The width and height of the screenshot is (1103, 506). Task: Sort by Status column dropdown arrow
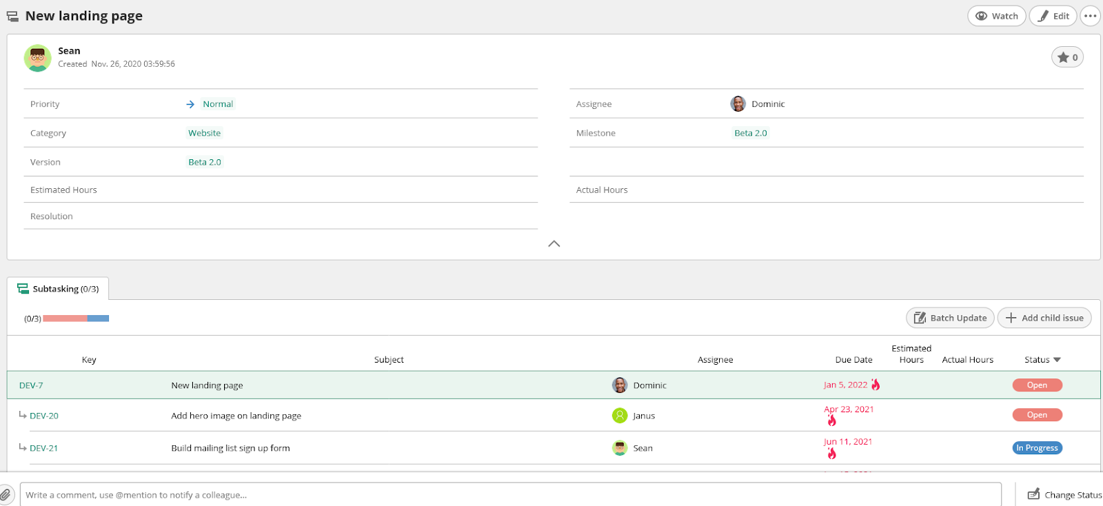click(1057, 360)
